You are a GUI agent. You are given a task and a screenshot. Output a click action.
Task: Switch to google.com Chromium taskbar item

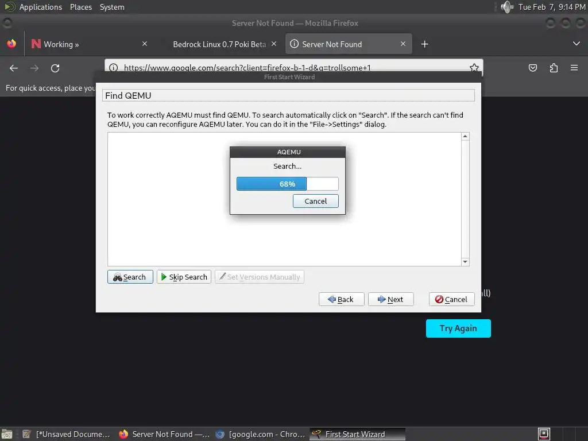point(261,434)
